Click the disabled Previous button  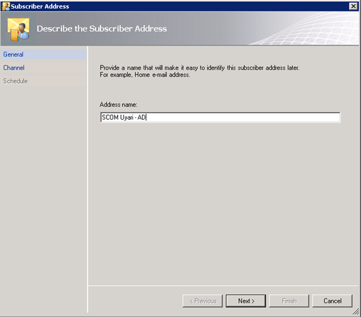click(203, 301)
